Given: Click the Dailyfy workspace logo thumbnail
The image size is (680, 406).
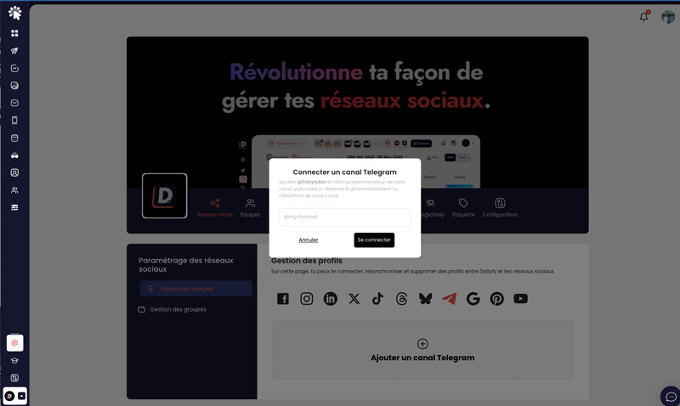Looking at the screenshot, I should (x=164, y=196).
